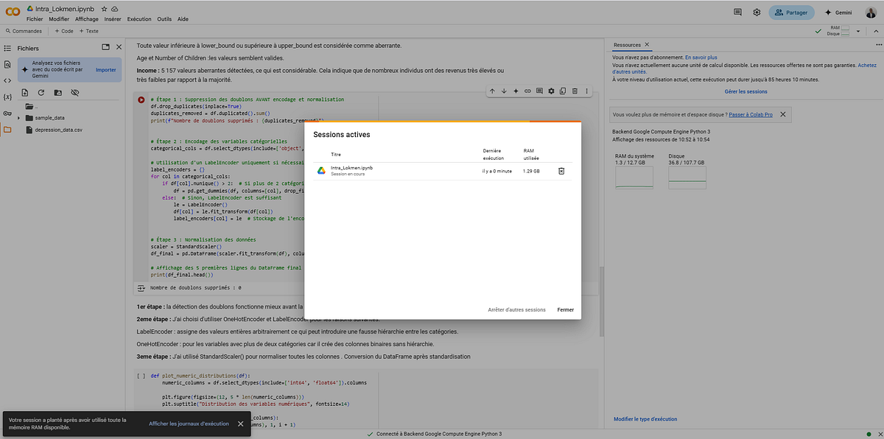Add a comment to the cell
884x439 pixels.
click(x=539, y=91)
